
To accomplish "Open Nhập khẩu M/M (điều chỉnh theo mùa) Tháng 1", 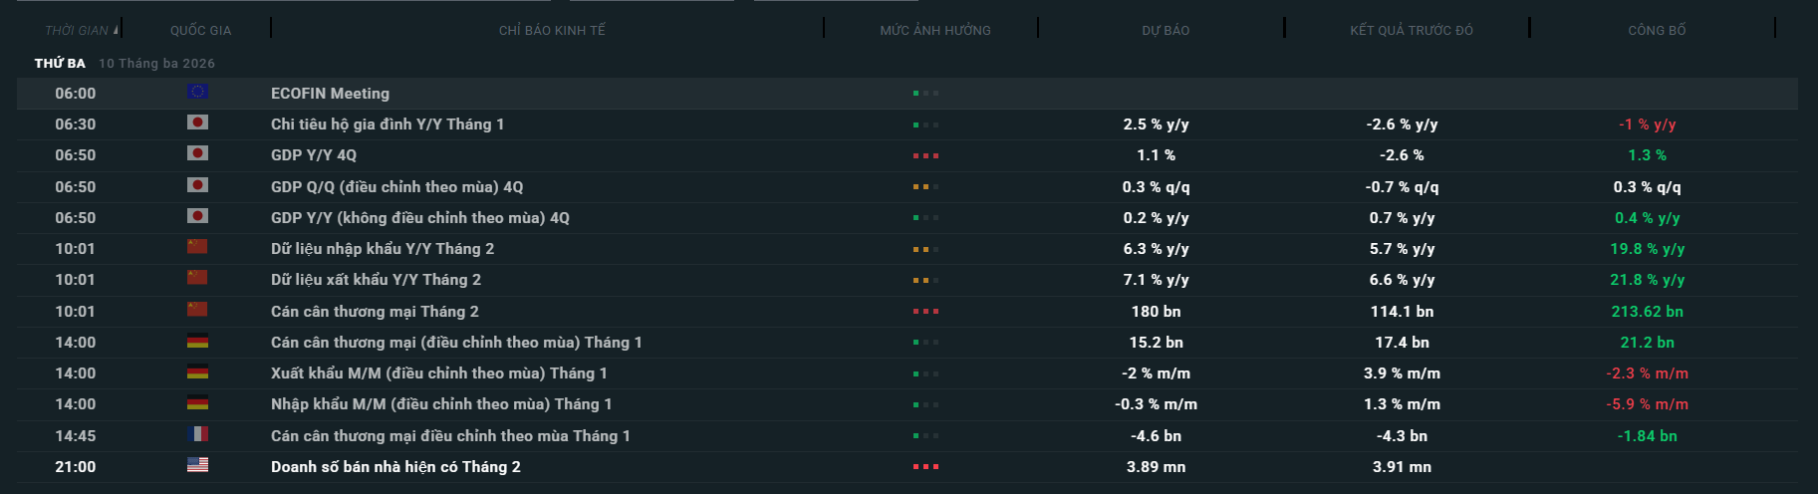I will point(440,404).
